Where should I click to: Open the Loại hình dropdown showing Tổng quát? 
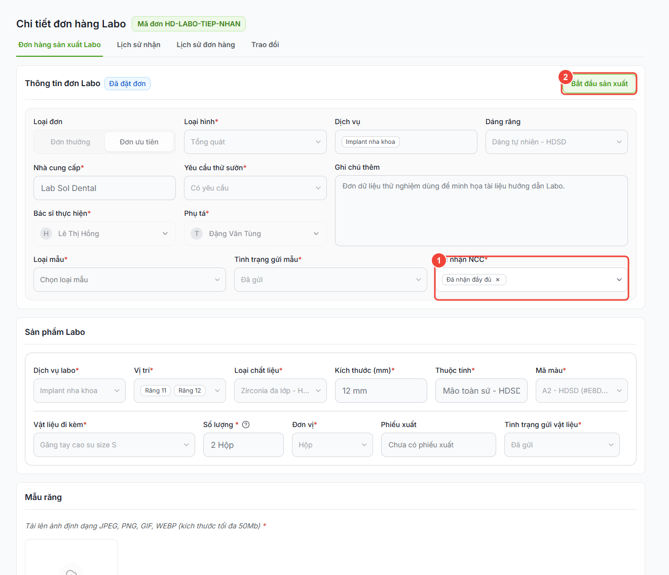click(x=255, y=142)
